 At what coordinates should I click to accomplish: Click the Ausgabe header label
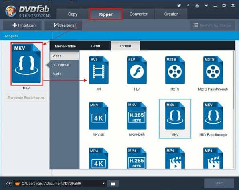12,36
